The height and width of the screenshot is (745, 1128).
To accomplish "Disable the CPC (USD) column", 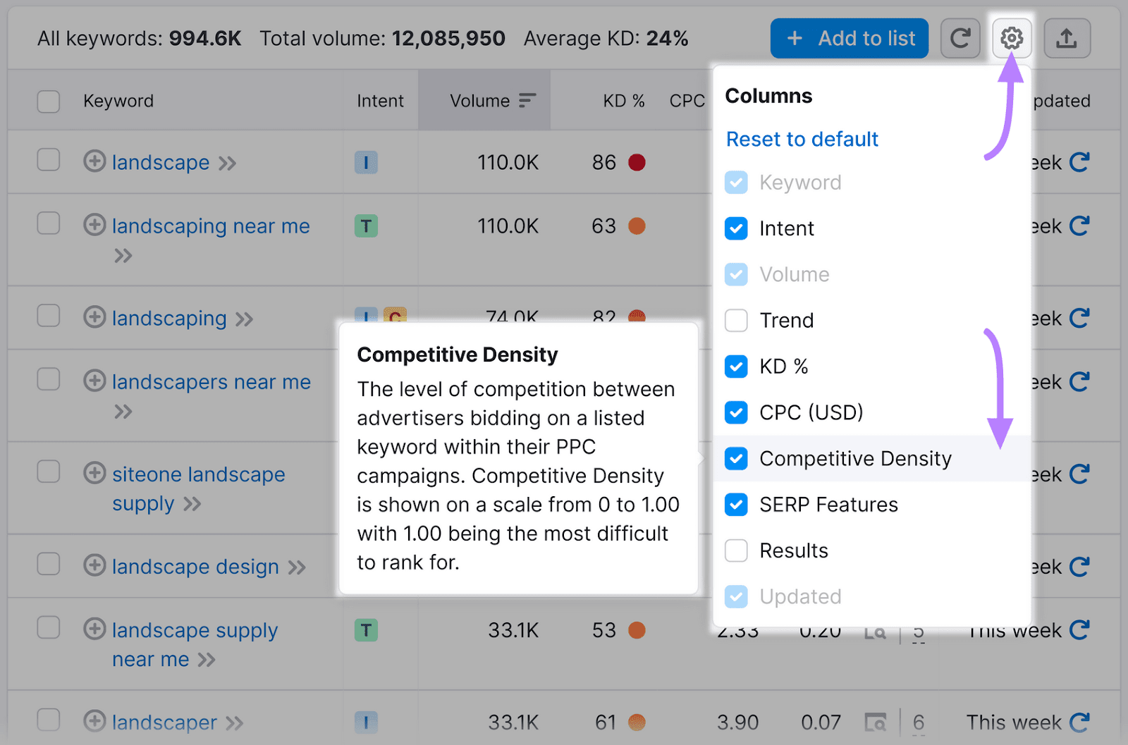I will click(735, 412).
